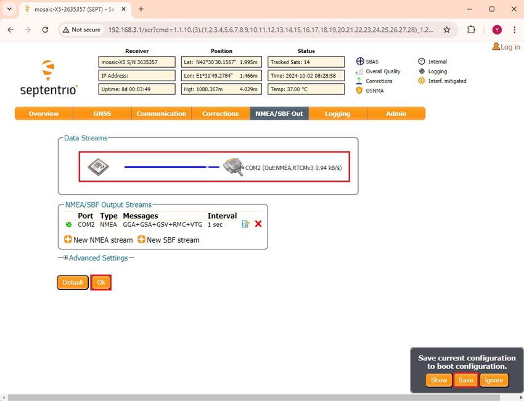Open the Chrome three-dot menu
The width and height of the screenshot is (524, 401).
click(514, 30)
